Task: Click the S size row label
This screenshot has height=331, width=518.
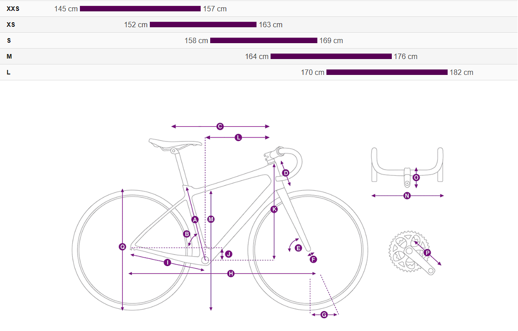Action: tap(9, 40)
